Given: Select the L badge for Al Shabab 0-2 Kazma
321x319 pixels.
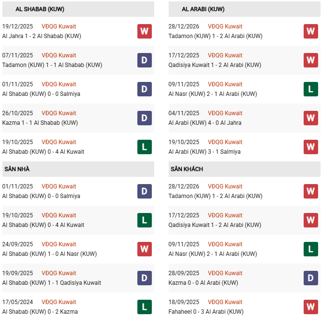Looking at the screenshot, I should coord(145,307).
